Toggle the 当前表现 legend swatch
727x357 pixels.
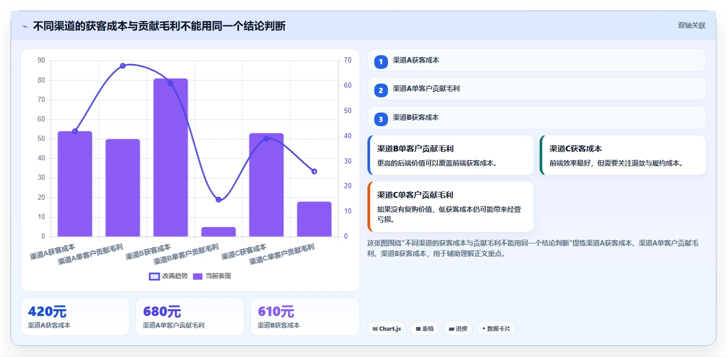(x=197, y=276)
